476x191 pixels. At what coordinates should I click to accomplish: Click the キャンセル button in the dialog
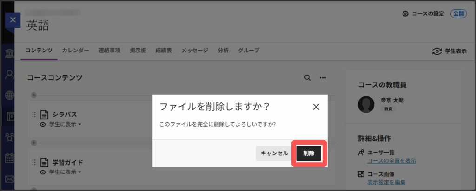point(274,153)
